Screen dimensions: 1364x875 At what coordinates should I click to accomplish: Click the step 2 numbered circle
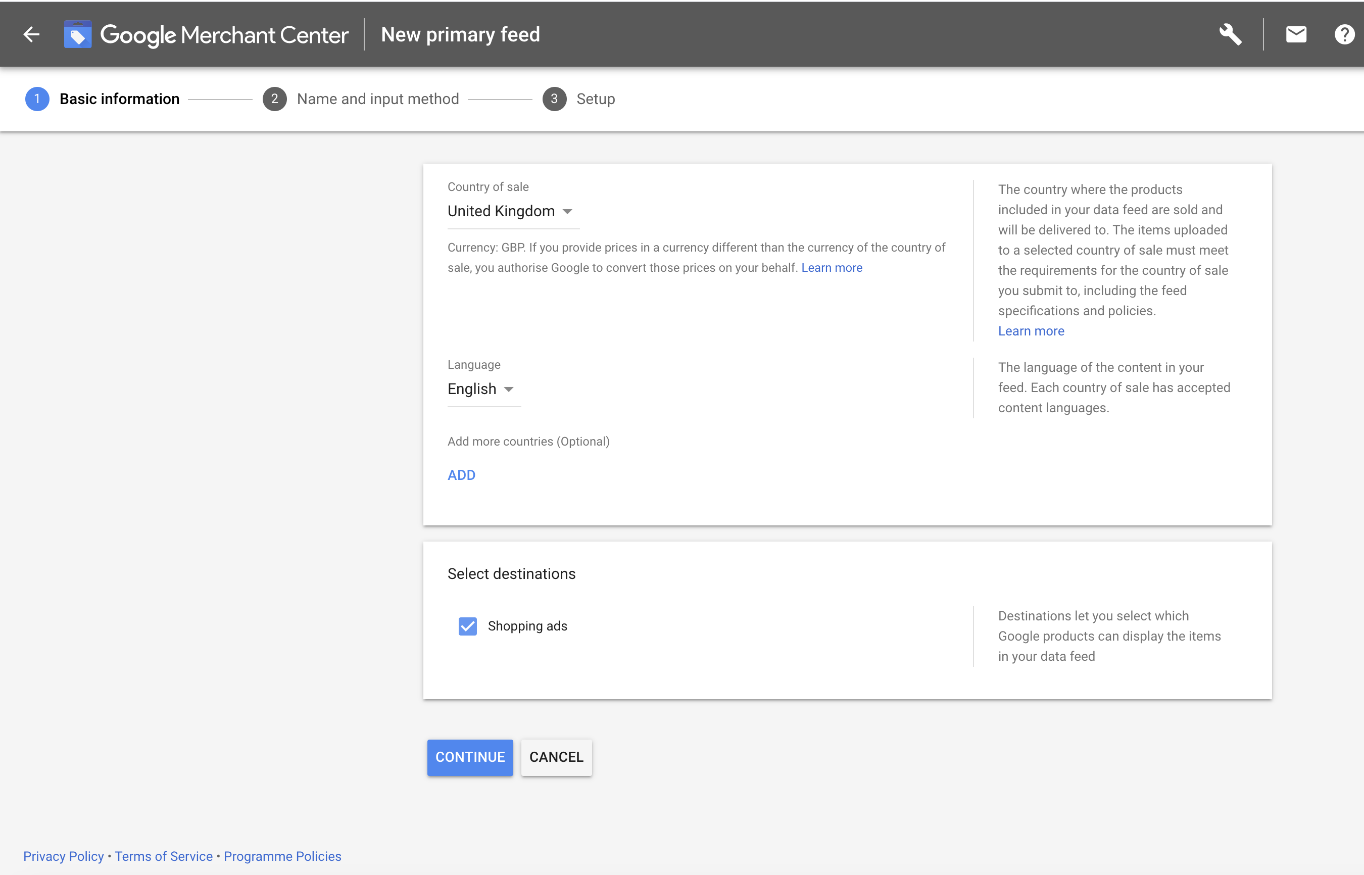point(275,99)
